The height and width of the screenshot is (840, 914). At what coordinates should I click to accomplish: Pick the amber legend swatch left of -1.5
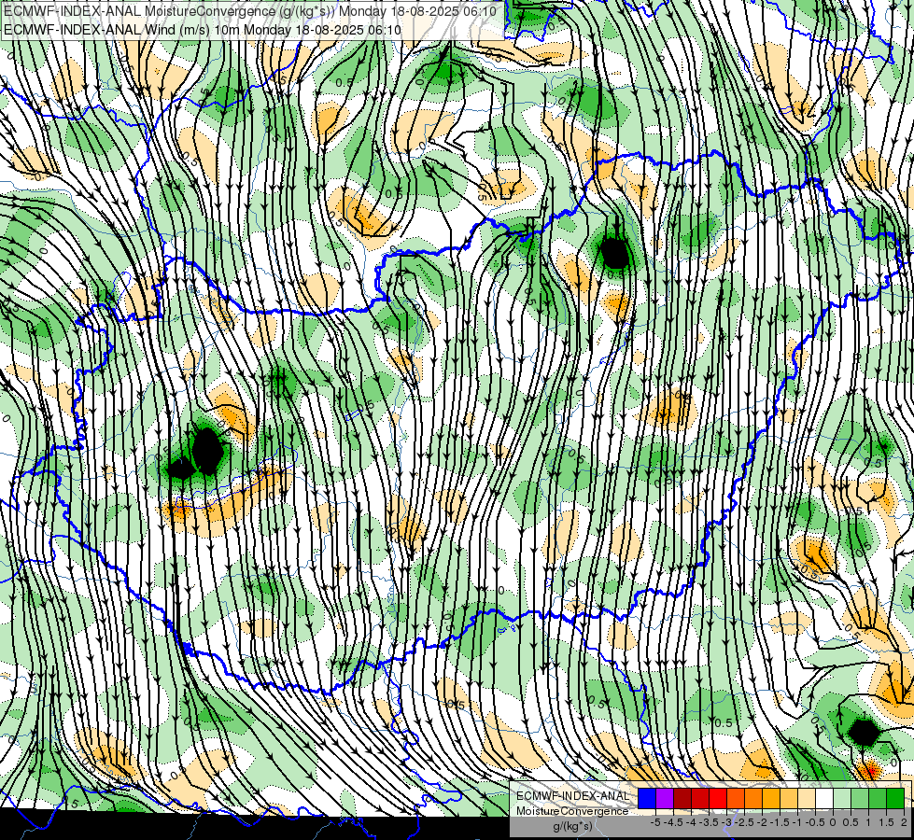[771, 799]
